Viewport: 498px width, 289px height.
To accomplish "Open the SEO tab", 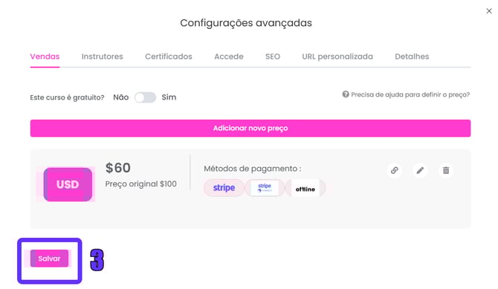I will (x=273, y=56).
